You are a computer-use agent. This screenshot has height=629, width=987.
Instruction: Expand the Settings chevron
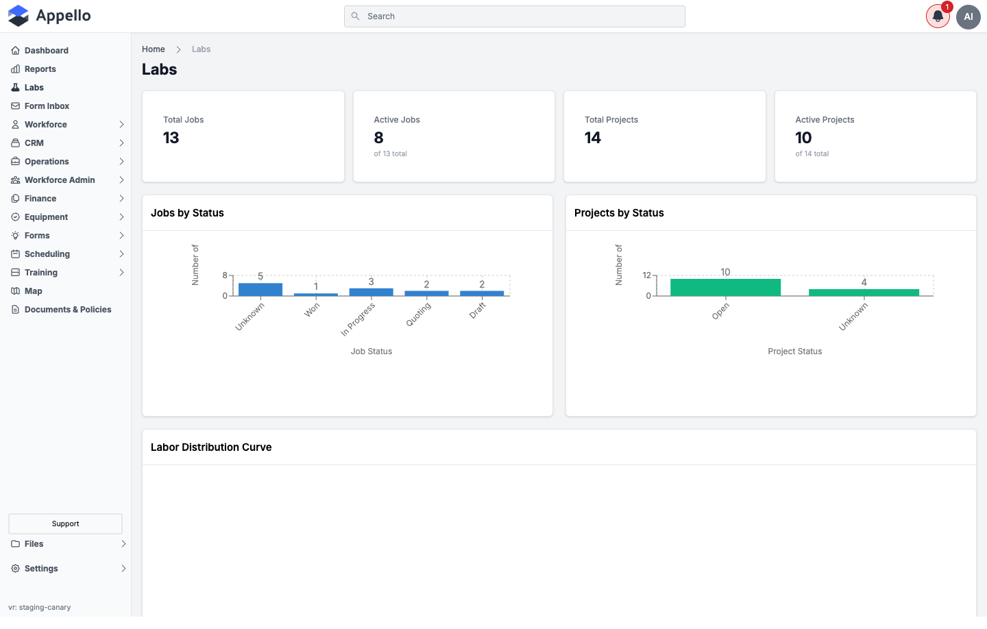click(123, 569)
